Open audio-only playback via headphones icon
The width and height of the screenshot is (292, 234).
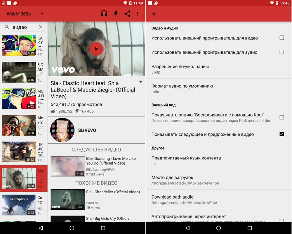[x=104, y=14]
